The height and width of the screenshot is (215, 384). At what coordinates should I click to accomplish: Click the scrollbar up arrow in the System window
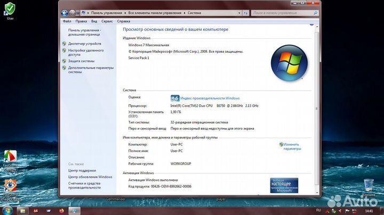(317, 27)
